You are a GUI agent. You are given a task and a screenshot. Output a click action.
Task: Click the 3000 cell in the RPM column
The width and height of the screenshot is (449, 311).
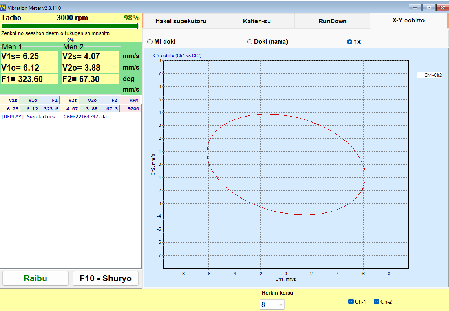(x=130, y=109)
